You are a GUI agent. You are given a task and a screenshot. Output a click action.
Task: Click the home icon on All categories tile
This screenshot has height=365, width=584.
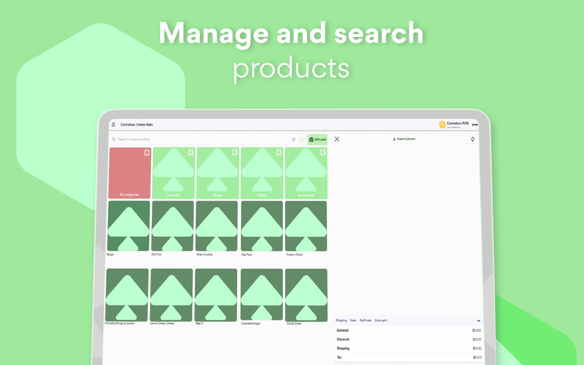click(x=146, y=152)
